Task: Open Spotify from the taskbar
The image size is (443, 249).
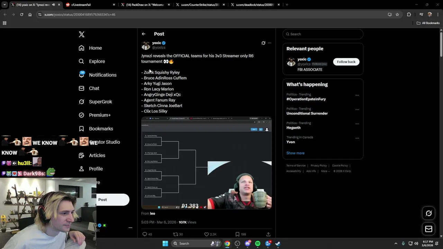Action: pos(257,243)
